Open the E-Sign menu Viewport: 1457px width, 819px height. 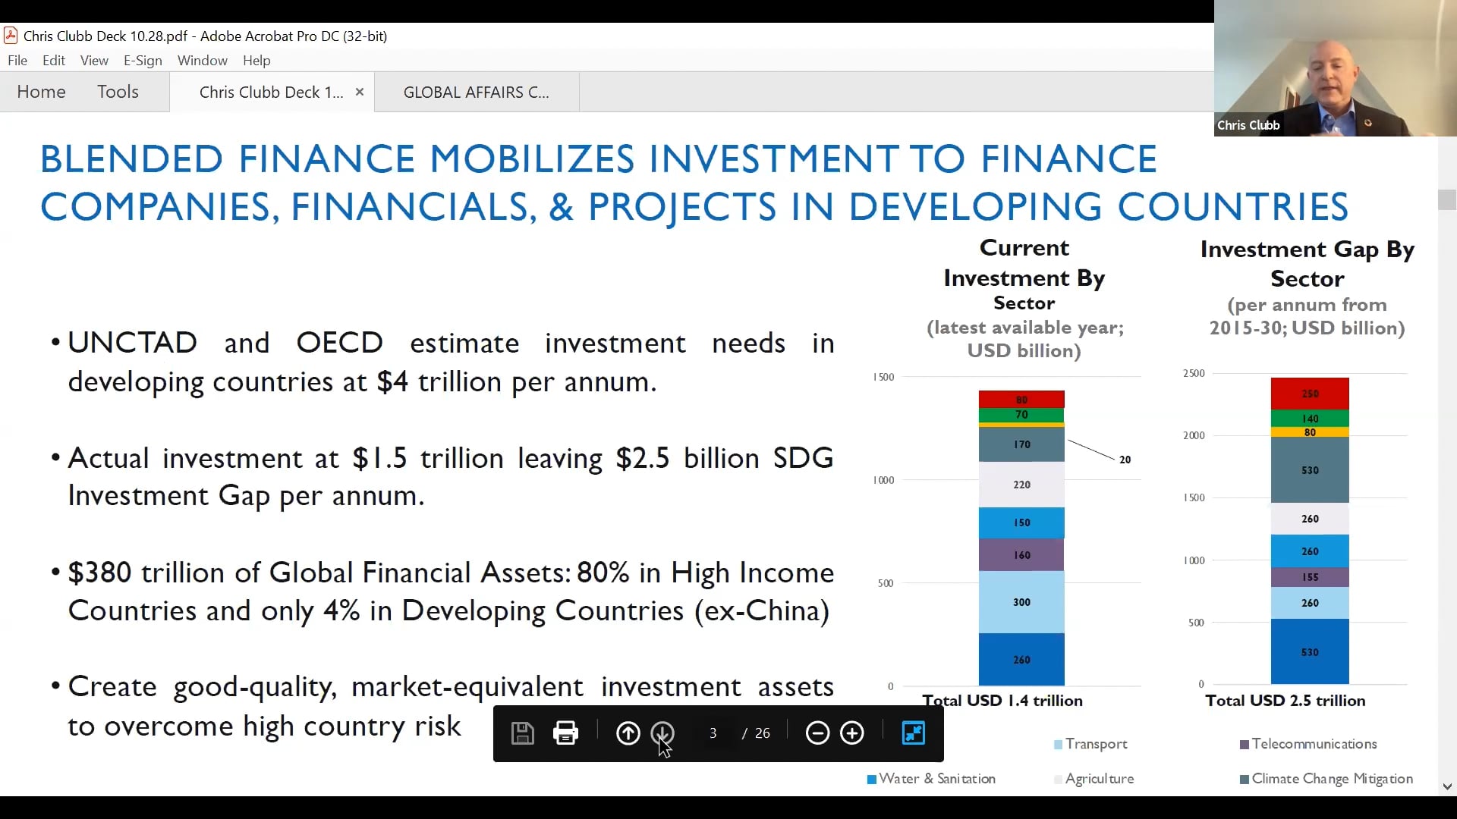tap(142, 60)
